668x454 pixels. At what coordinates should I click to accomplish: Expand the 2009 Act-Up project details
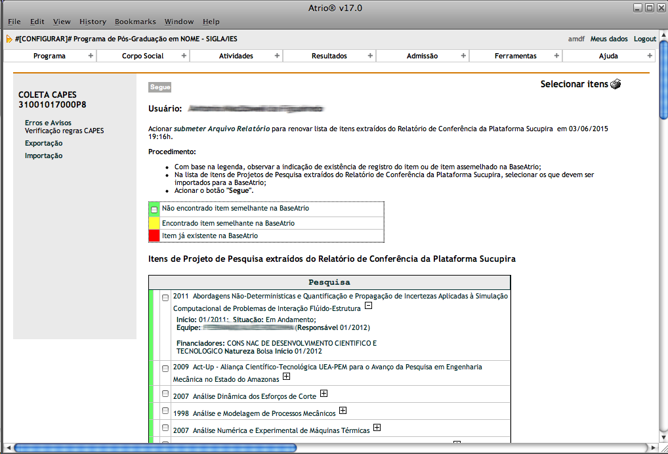(286, 377)
